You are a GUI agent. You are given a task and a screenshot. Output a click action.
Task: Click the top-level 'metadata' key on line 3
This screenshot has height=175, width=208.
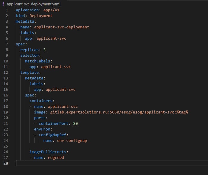tap(25, 22)
